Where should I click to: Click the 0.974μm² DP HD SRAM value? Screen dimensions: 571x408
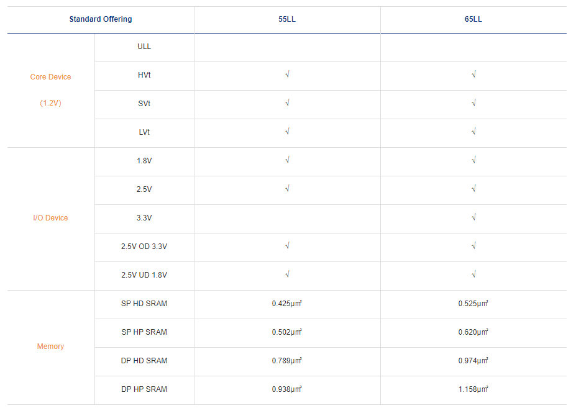(473, 361)
